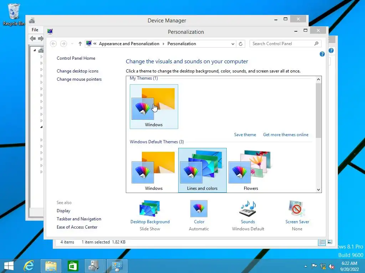Launch Internet Explorer from the taskbar
This screenshot has height=273, width=365.
tap(29, 266)
